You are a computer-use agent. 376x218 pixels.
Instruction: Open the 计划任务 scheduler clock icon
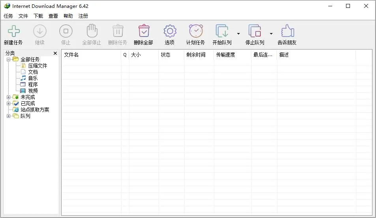pos(196,31)
